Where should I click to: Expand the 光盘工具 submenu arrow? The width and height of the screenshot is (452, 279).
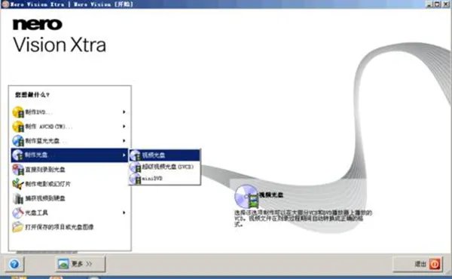[124, 213]
